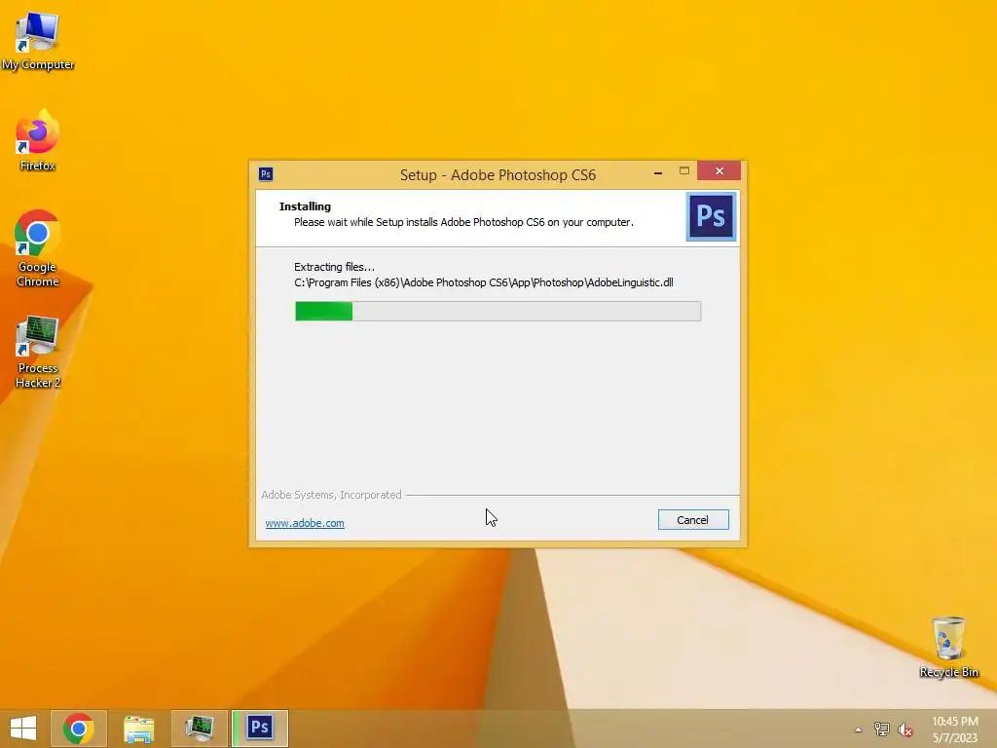The width and height of the screenshot is (997, 748).
Task: Select the Recycle Bin desktop icon
Action: [x=948, y=647]
